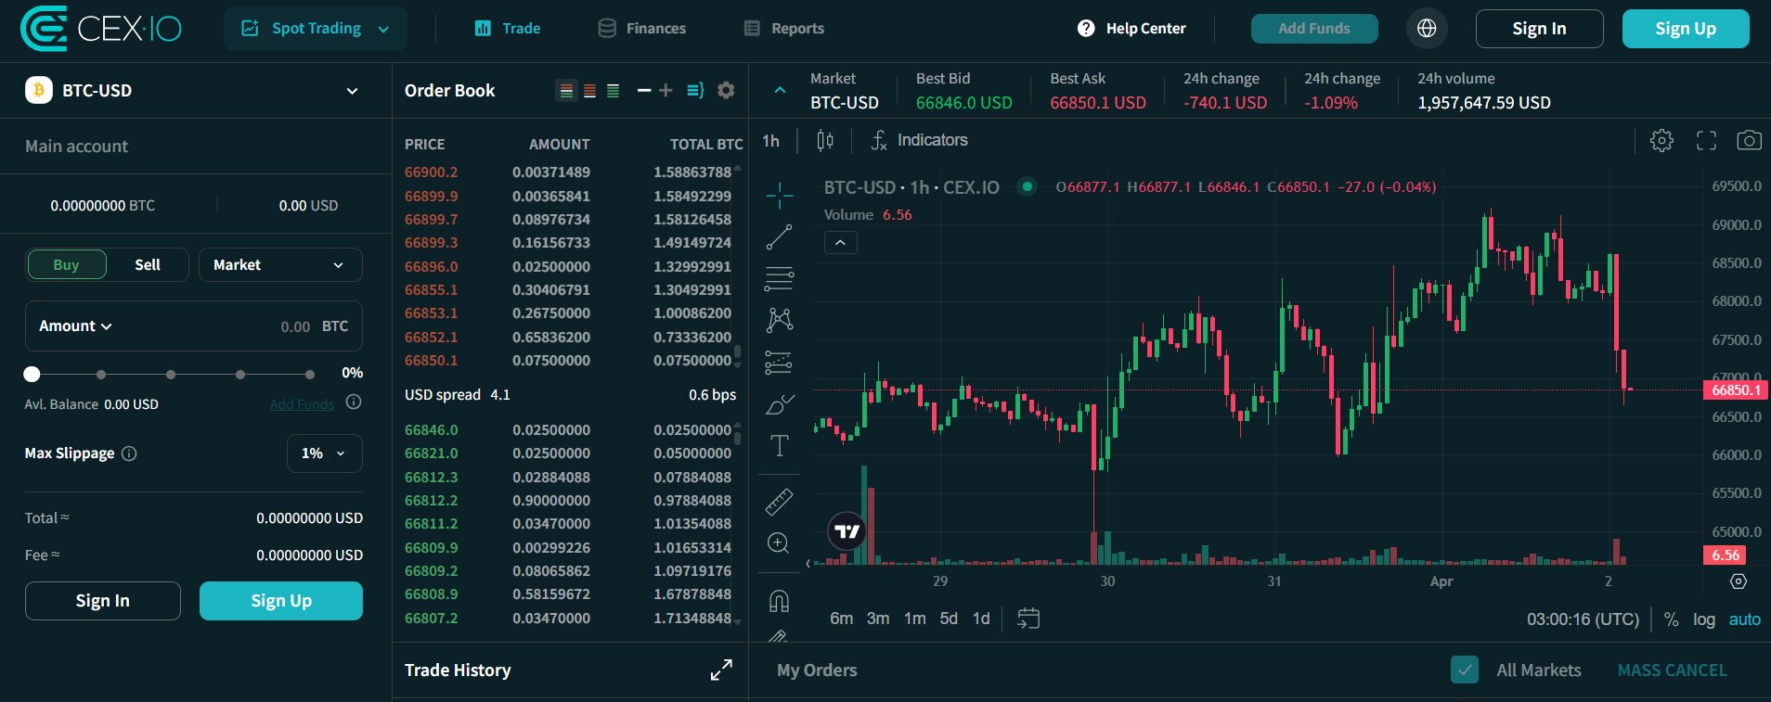
Task: Open chart settings gear in the chart toolbar
Action: click(1661, 140)
